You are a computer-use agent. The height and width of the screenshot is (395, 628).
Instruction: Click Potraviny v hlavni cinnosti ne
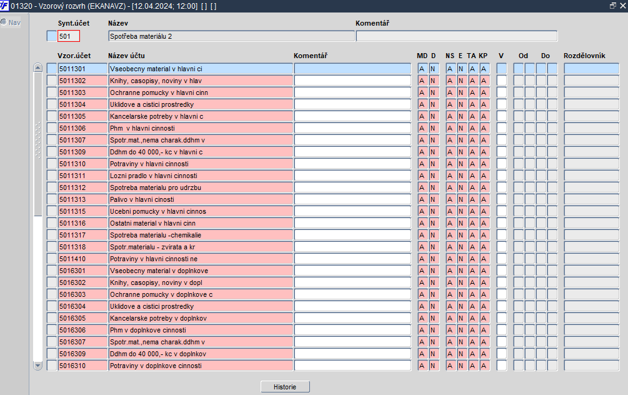pos(200,259)
